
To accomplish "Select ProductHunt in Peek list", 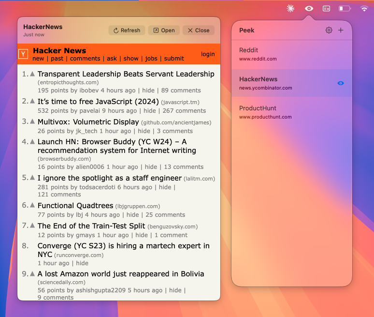I will (x=292, y=112).
